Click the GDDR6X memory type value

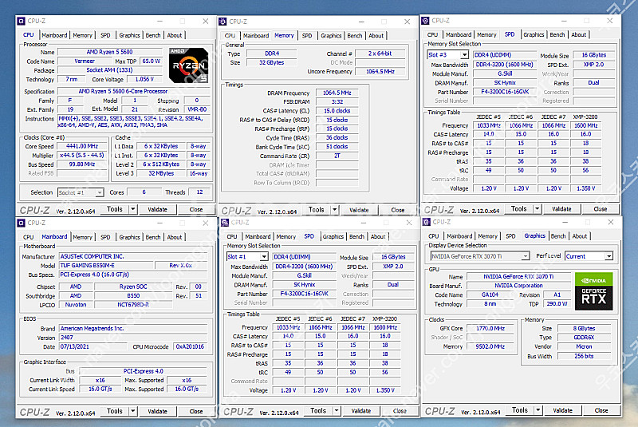tap(585, 338)
